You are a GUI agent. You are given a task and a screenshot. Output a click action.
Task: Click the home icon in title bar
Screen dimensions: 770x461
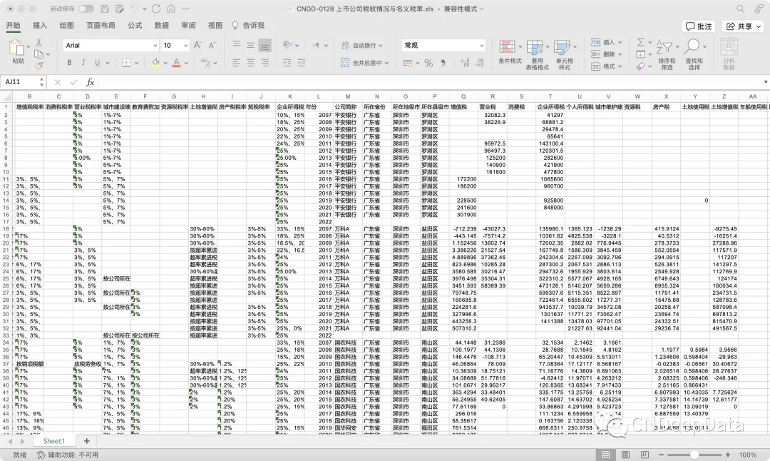pyautogui.click(x=171, y=9)
